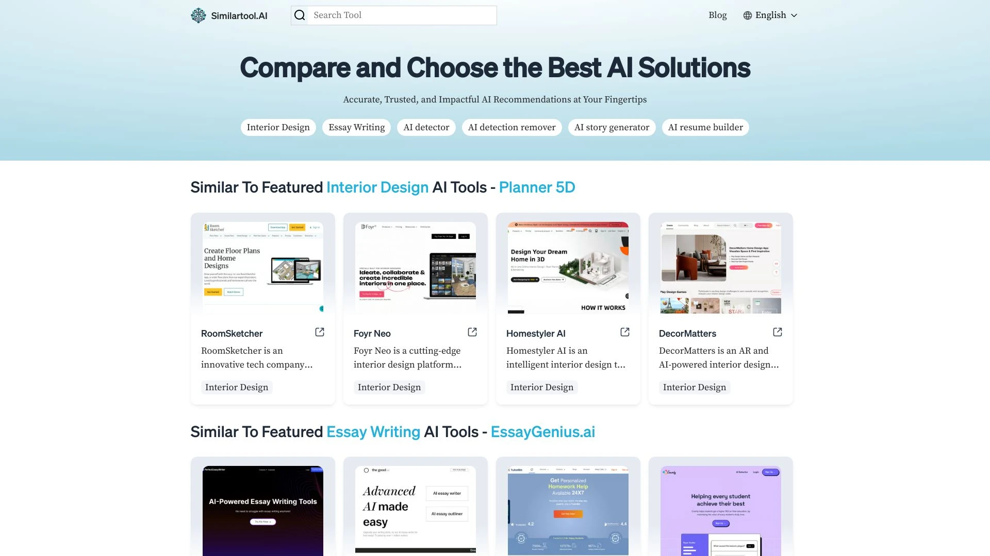Open Foyr Neo external link icon

point(472,332)
